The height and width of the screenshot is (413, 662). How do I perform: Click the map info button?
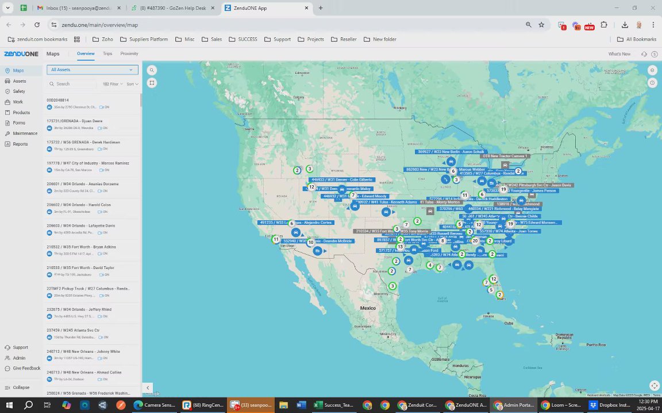[653, 83]
